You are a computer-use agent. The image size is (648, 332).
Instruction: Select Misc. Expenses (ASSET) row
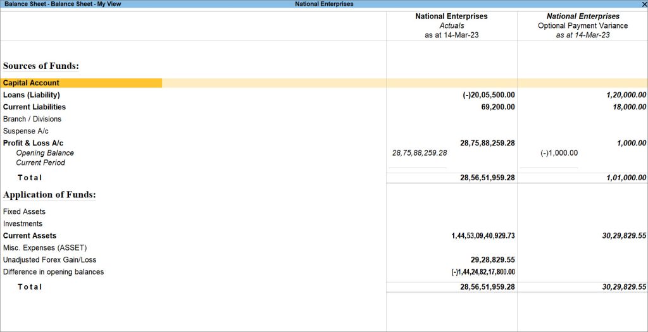[45, 248]
